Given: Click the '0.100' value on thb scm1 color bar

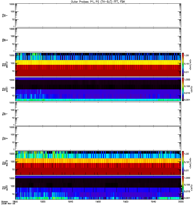Looking at the screenshot, I should [187, 86].
